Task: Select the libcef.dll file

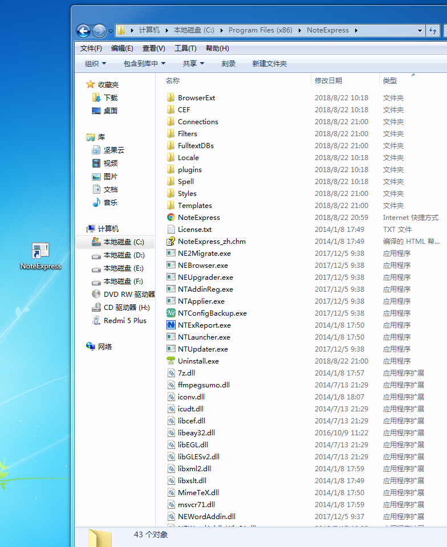Action: (x=186, y=421)
